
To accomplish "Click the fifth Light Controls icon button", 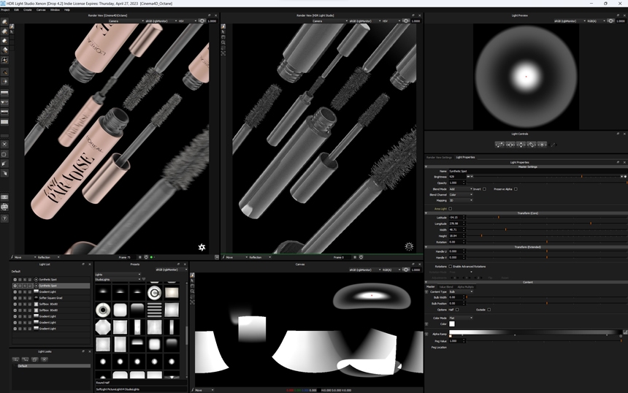I will pos(542,145).
